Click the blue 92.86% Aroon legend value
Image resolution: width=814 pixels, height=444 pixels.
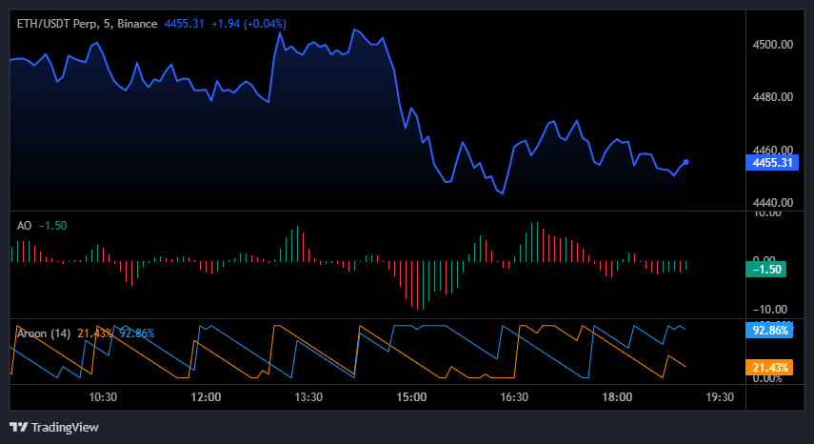[x=135, y=333]
